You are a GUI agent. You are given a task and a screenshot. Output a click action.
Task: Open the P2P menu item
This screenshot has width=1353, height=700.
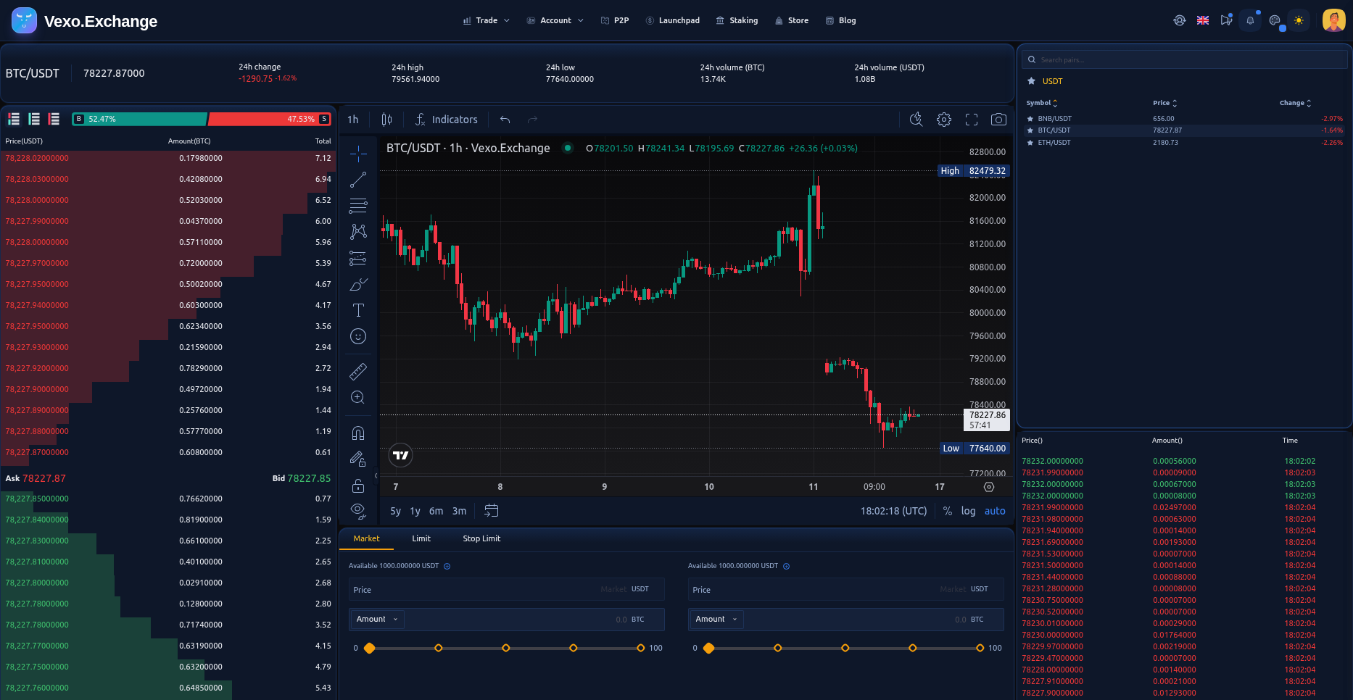point(615,20)
